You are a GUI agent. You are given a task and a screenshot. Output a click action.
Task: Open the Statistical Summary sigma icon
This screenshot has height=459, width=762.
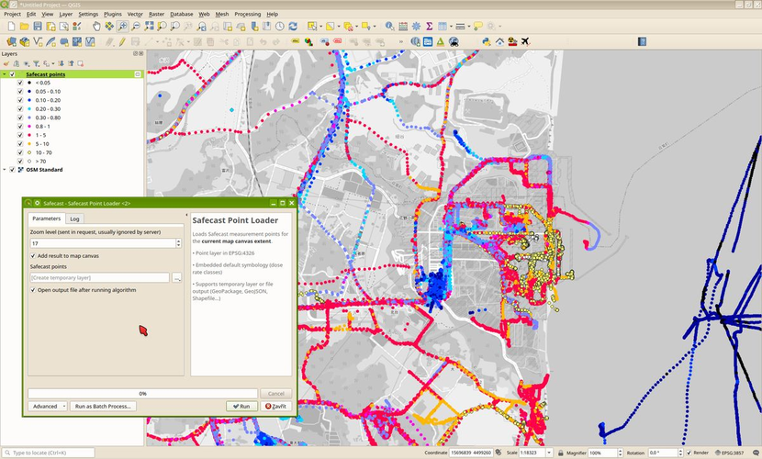coord(429,27)
